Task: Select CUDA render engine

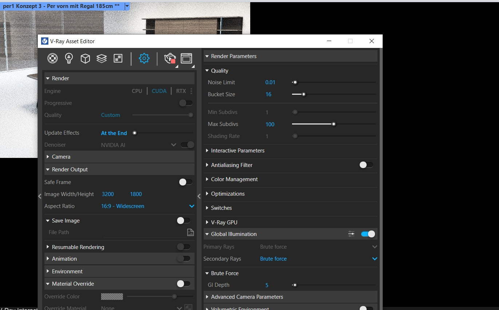Action: click(159, 91)
